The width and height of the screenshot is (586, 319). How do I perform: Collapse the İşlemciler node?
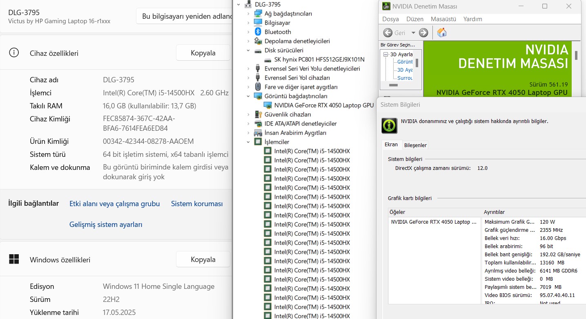click(x=248, y=142)
